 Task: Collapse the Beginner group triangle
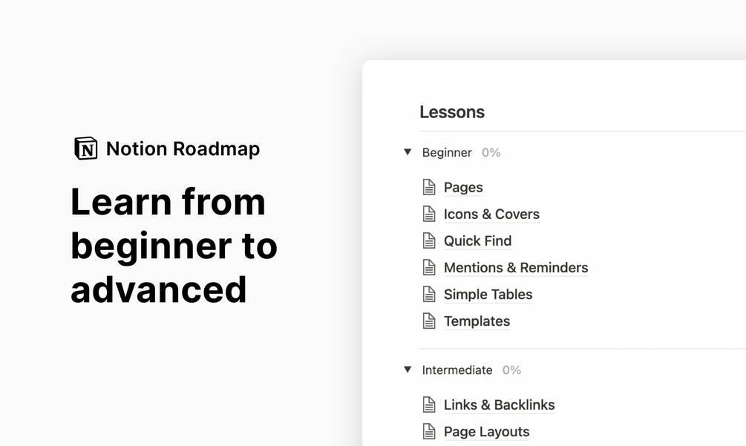pyautogui.click(x=407, y=152)
